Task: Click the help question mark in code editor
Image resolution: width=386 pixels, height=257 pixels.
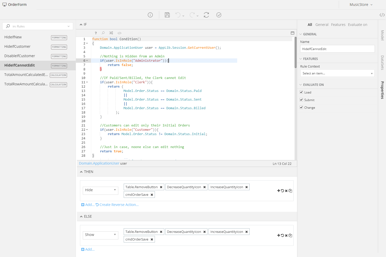Action: (96, 33)
